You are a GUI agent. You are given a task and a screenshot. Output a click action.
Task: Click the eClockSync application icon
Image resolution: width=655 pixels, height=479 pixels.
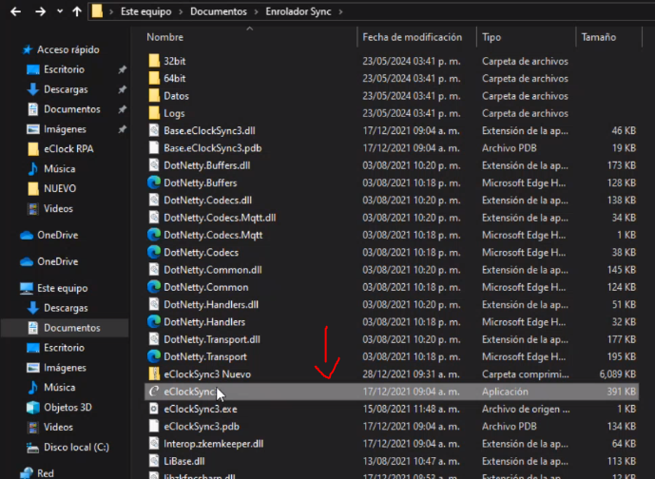(x=154, y=392)
